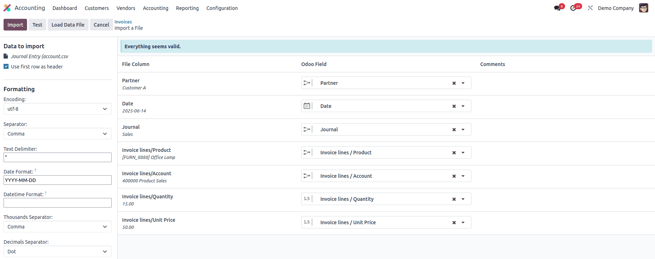655x259 pixels.
Task: Clear the Invoice lines / Account mapping
Action: coord(454,176)
